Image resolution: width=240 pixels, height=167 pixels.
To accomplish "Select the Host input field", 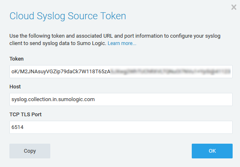I will (x=121, y=99).
